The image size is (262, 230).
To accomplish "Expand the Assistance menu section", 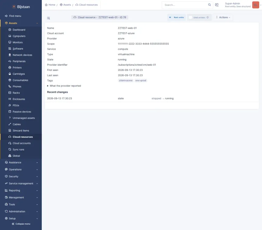I will [x=37, y=162].
